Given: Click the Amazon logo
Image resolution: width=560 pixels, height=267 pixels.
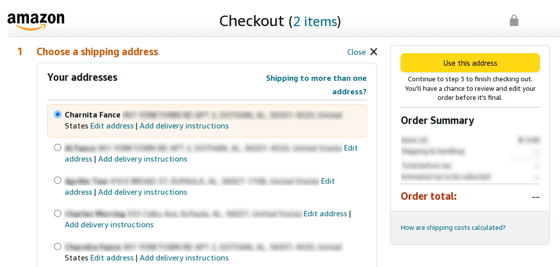Looking at the screenshot, I should (36, 21).
